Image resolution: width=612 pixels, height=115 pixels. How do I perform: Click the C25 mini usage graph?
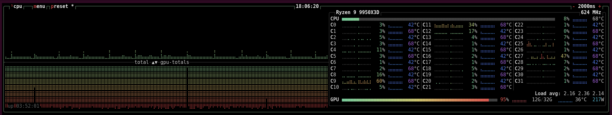pyautogui.click(x=541, y=44)
